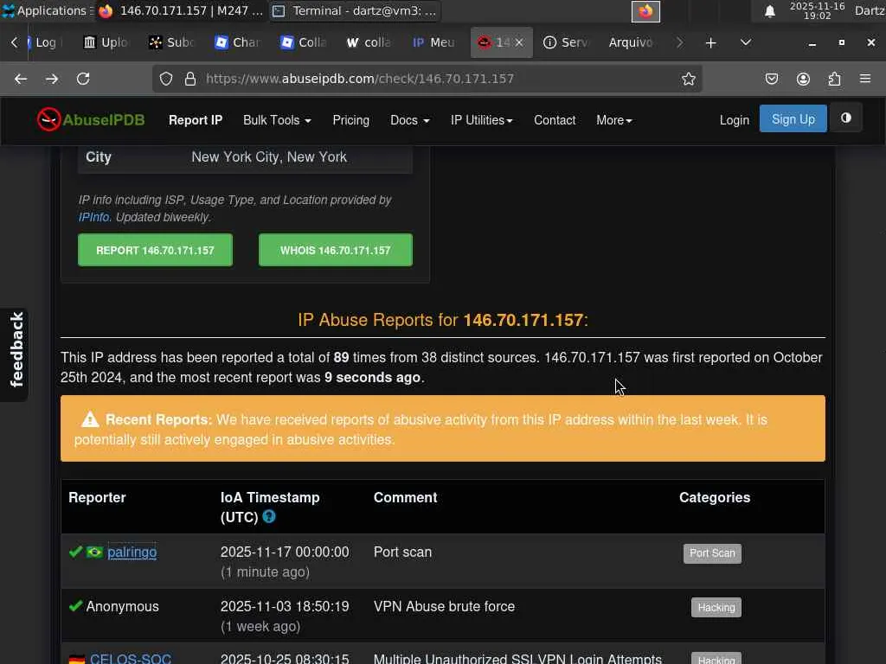The height and width of the screenshot is (664, 886).
Task: Open palringo reporter link
Action: pos(132,552)
